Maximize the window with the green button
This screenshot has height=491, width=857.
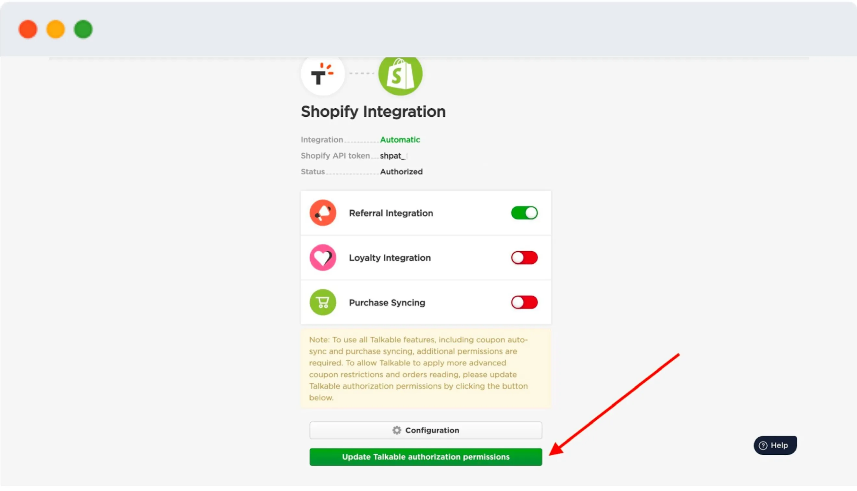(x=83, y=29)
